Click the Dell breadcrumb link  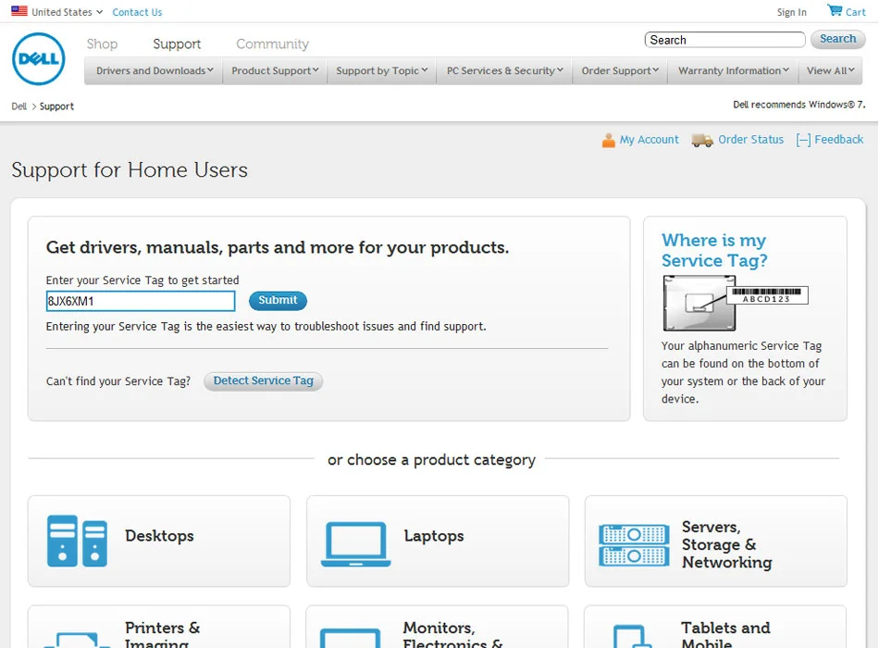19,106
